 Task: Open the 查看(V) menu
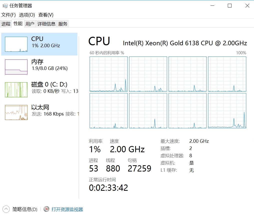click(x=46, y=15)
